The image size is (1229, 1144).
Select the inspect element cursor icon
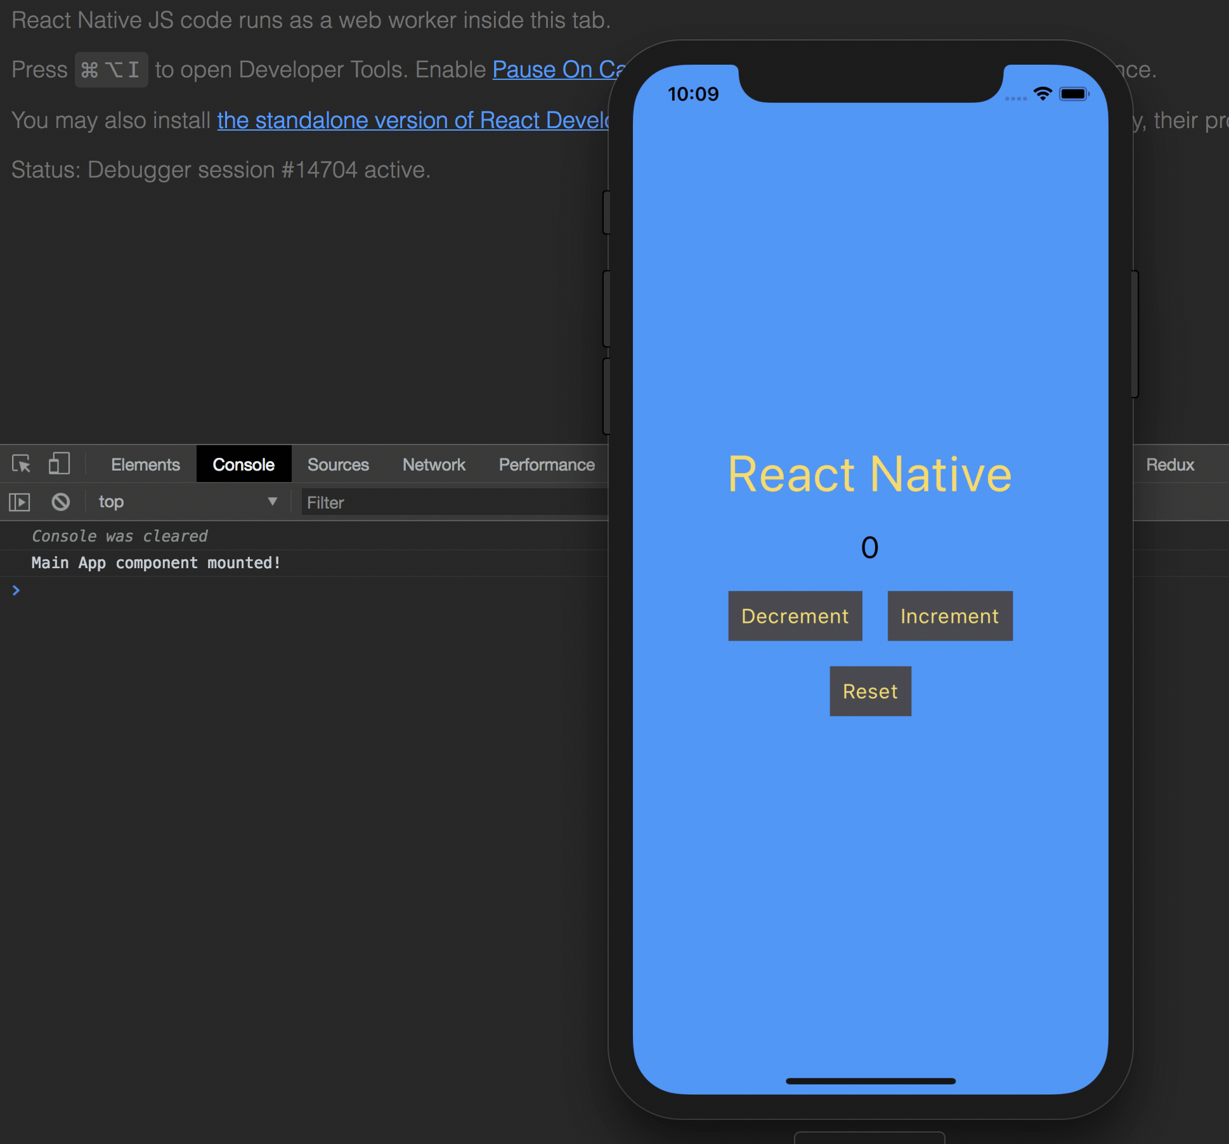click(x=20, y=464)
